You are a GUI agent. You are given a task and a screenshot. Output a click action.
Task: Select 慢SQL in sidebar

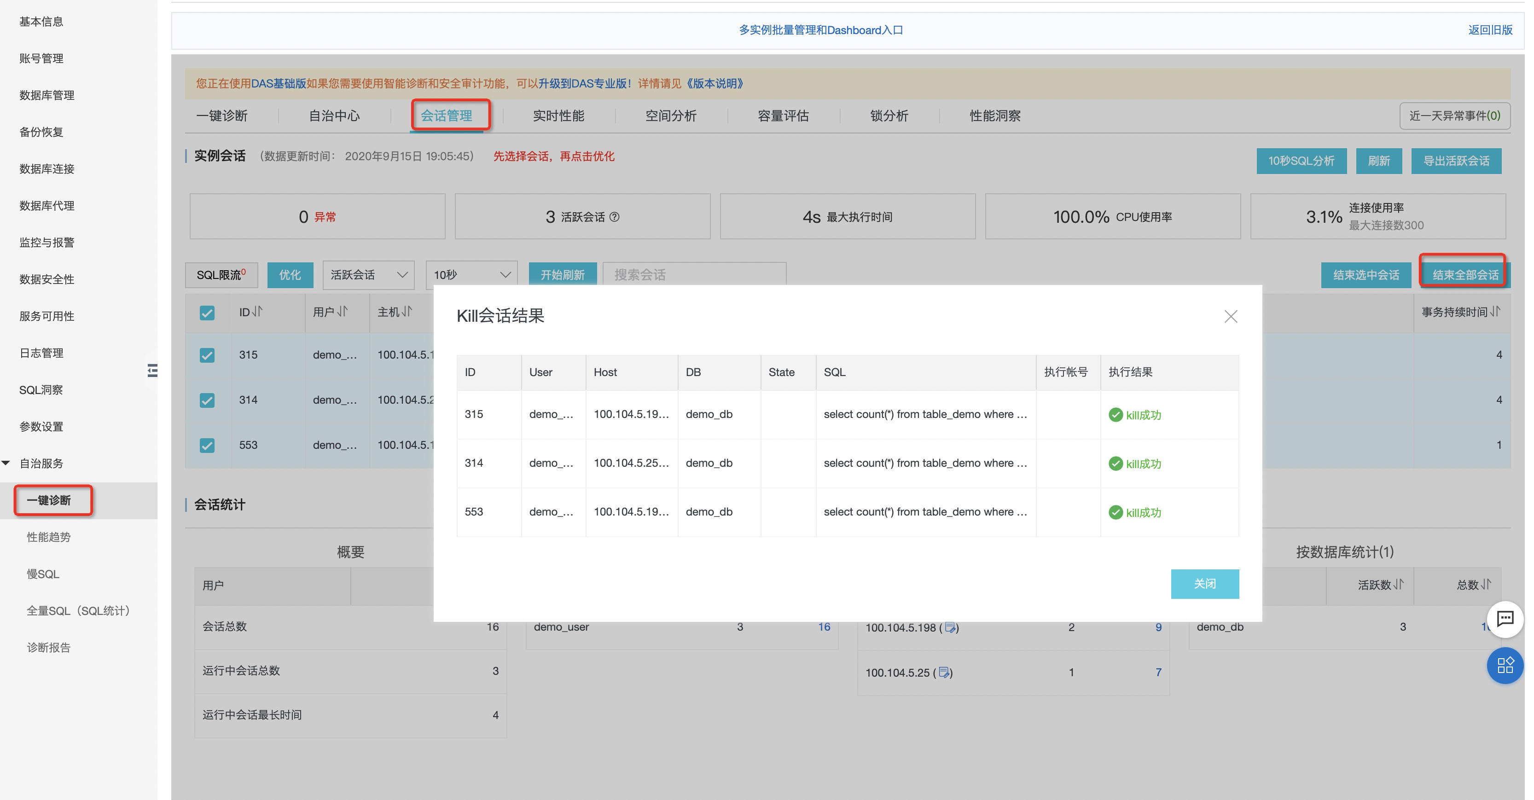point(43,574)
